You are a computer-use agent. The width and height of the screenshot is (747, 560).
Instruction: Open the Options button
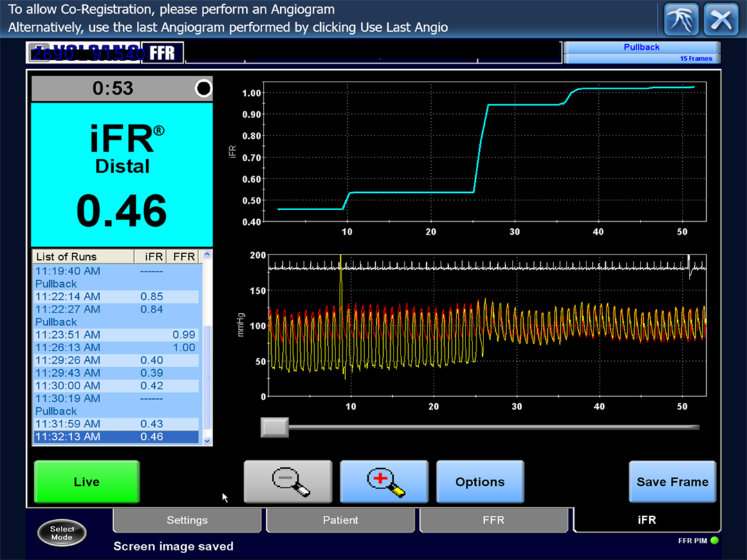(x=480, y=481)
